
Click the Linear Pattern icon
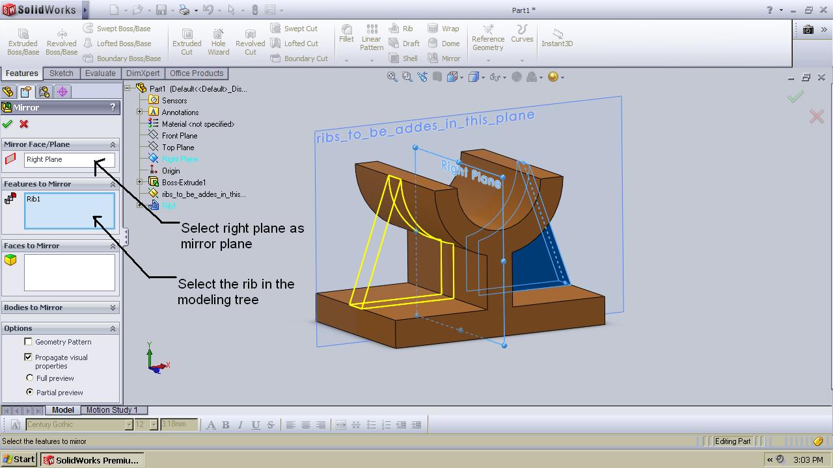(x=371, y=39)
